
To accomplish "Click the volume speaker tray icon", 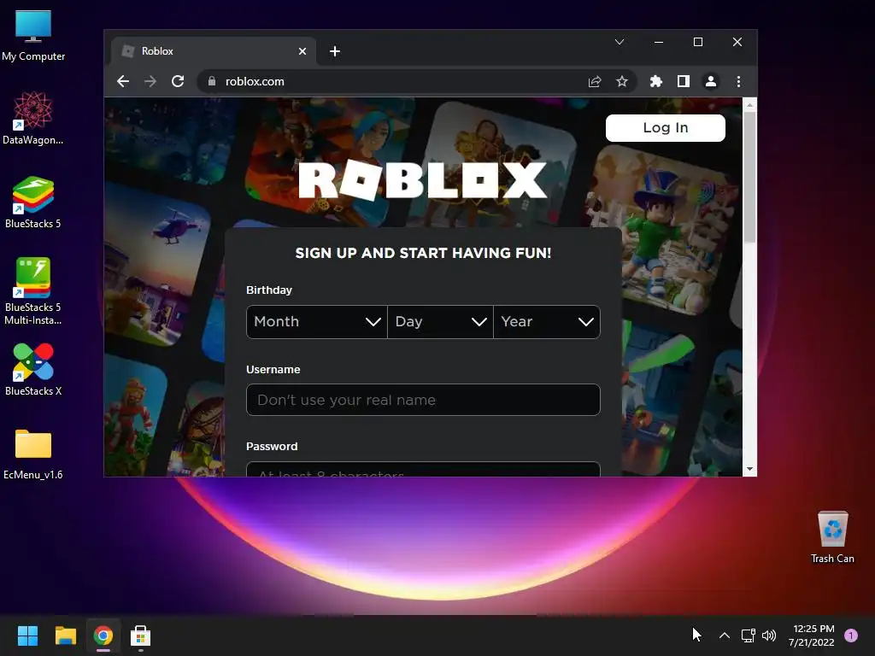I will pyautogui.click(x=769, y=635).
